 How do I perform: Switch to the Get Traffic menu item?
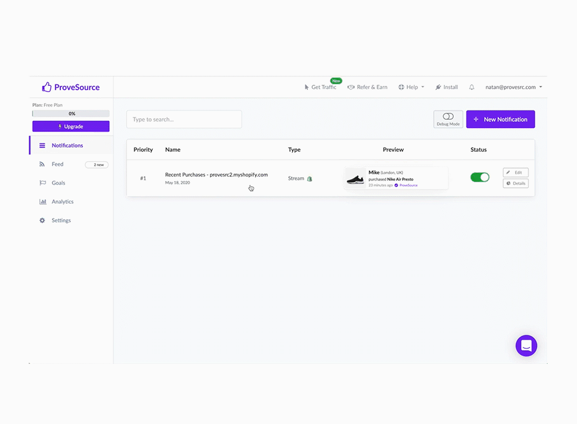click(x=322, y=87)
